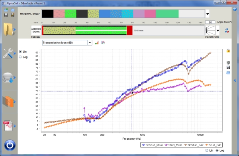
Task: Click the bar chart icon next to Transmission loss
Action: [97, 43]
